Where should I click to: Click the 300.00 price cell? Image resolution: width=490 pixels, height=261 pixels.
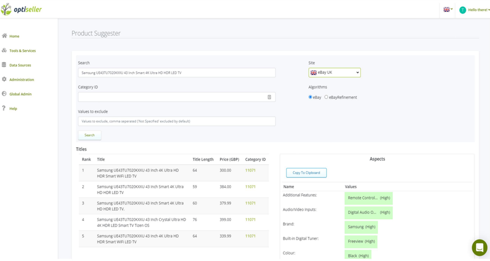coord(225,170)
